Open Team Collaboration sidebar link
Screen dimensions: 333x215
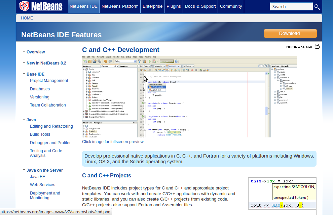point(48,105)
